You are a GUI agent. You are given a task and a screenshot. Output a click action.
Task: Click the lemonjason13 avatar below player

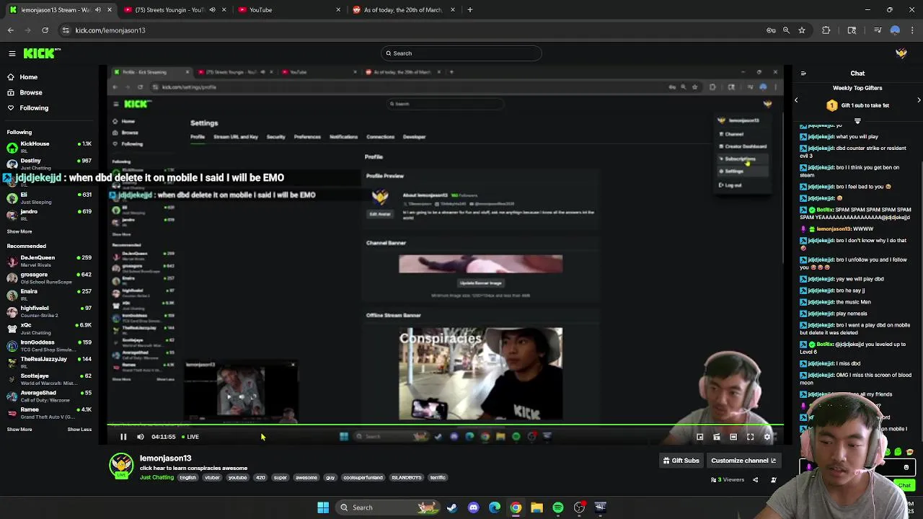pos(121,465)
